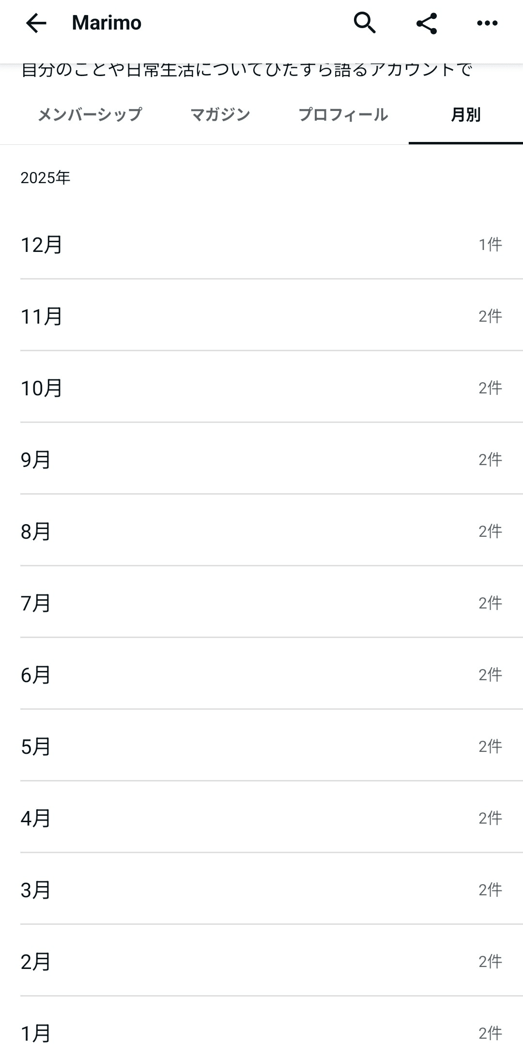Switch to the マガジン tab
The image size is (523, 1061).
[220, 115]
